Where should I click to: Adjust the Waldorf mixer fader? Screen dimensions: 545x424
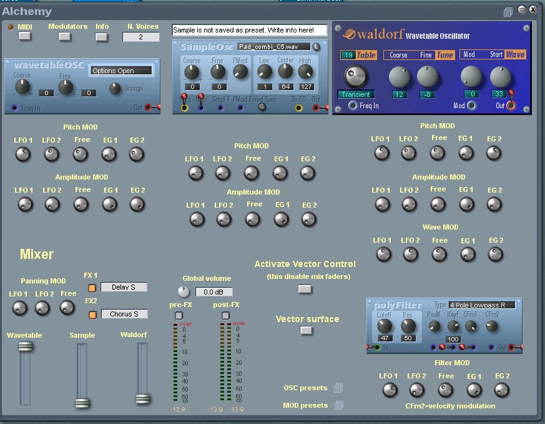click(x=142, y=398)
